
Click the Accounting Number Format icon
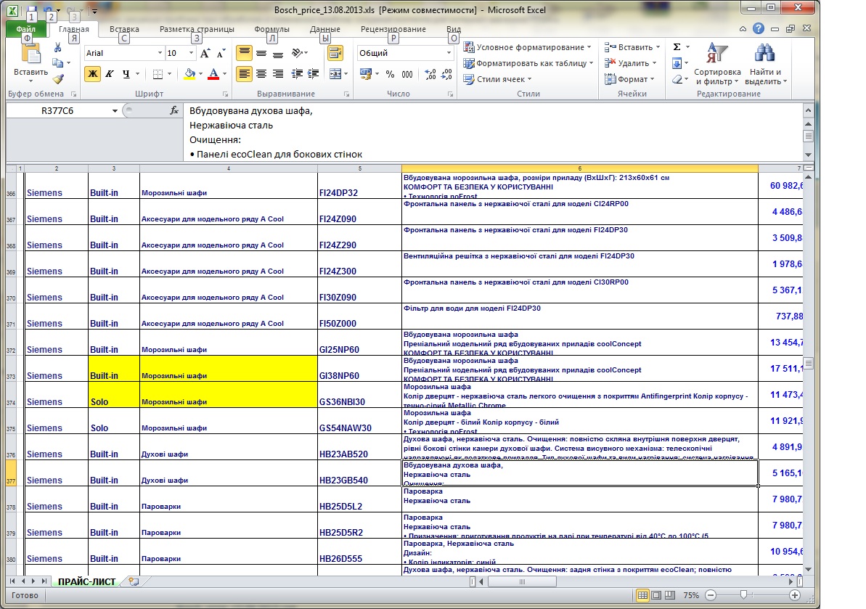point(366,73)
